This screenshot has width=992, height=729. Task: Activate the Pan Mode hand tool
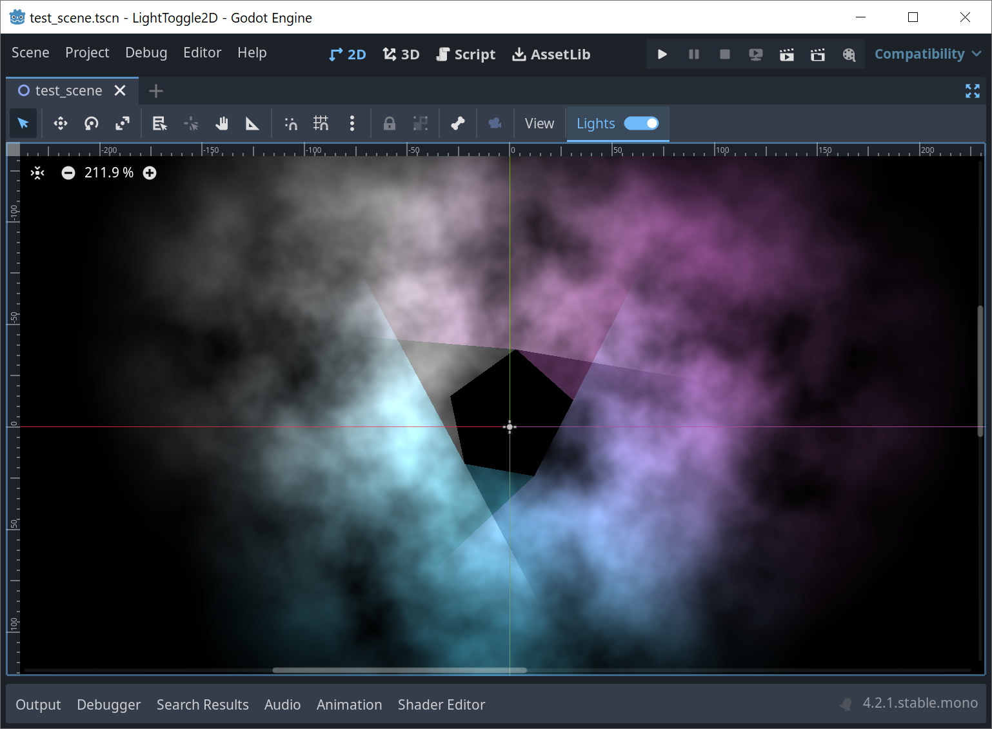pyautogui.click(x=222, y=123)
